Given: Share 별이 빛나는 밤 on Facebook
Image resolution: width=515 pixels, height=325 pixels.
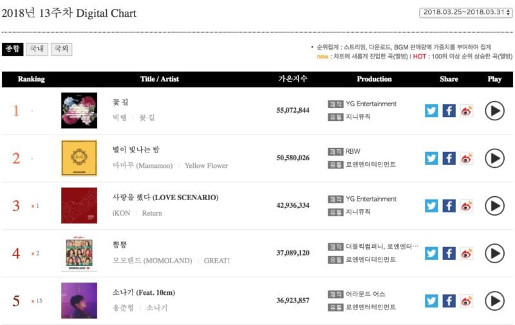Looking at the screenshot, I should (x=449, y=158).
